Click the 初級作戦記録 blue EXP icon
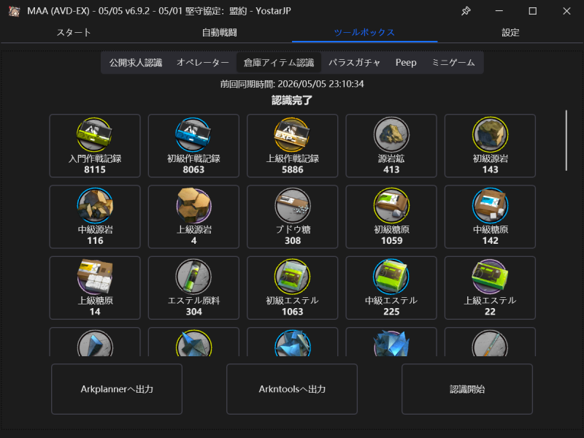 [x=193, y=134]
